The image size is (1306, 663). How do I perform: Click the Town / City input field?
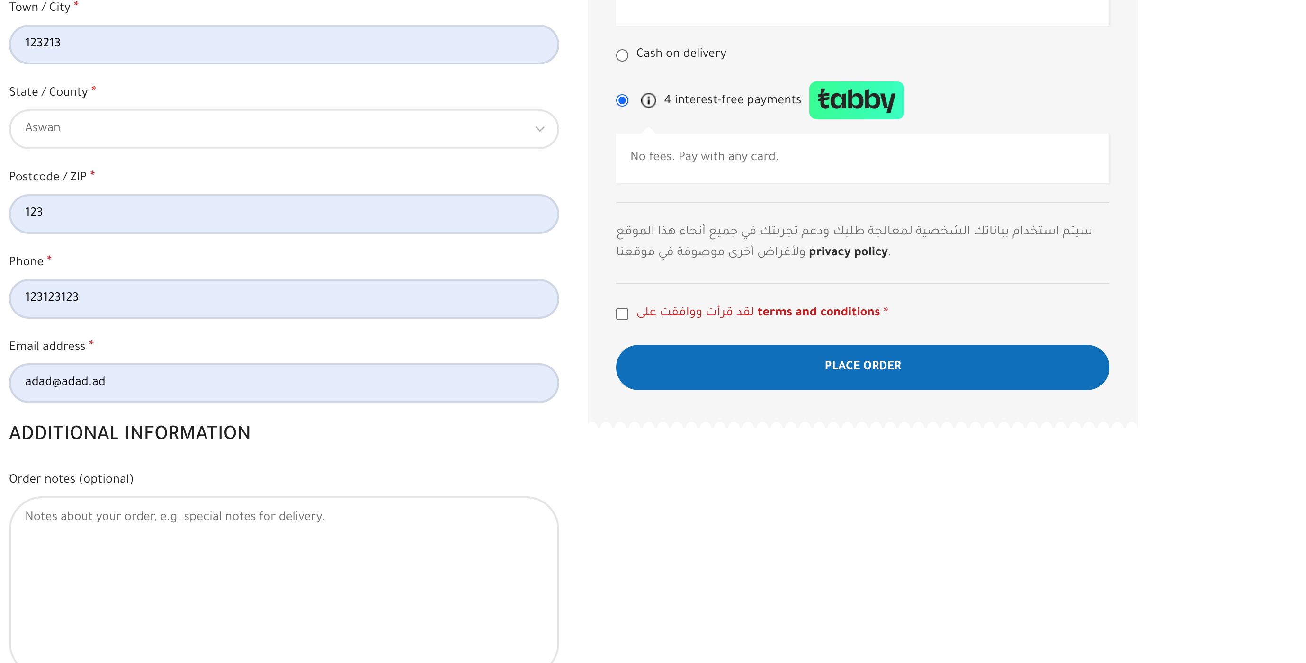pos(284,44)
